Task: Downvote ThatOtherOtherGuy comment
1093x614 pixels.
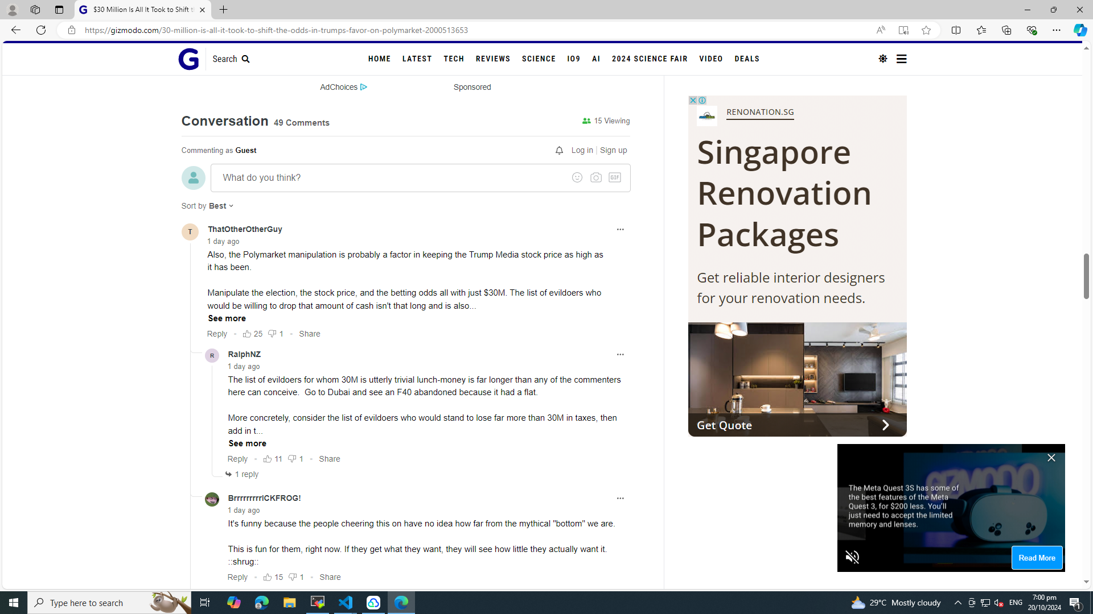Action: pyautogui.click(x=276, y=334)
